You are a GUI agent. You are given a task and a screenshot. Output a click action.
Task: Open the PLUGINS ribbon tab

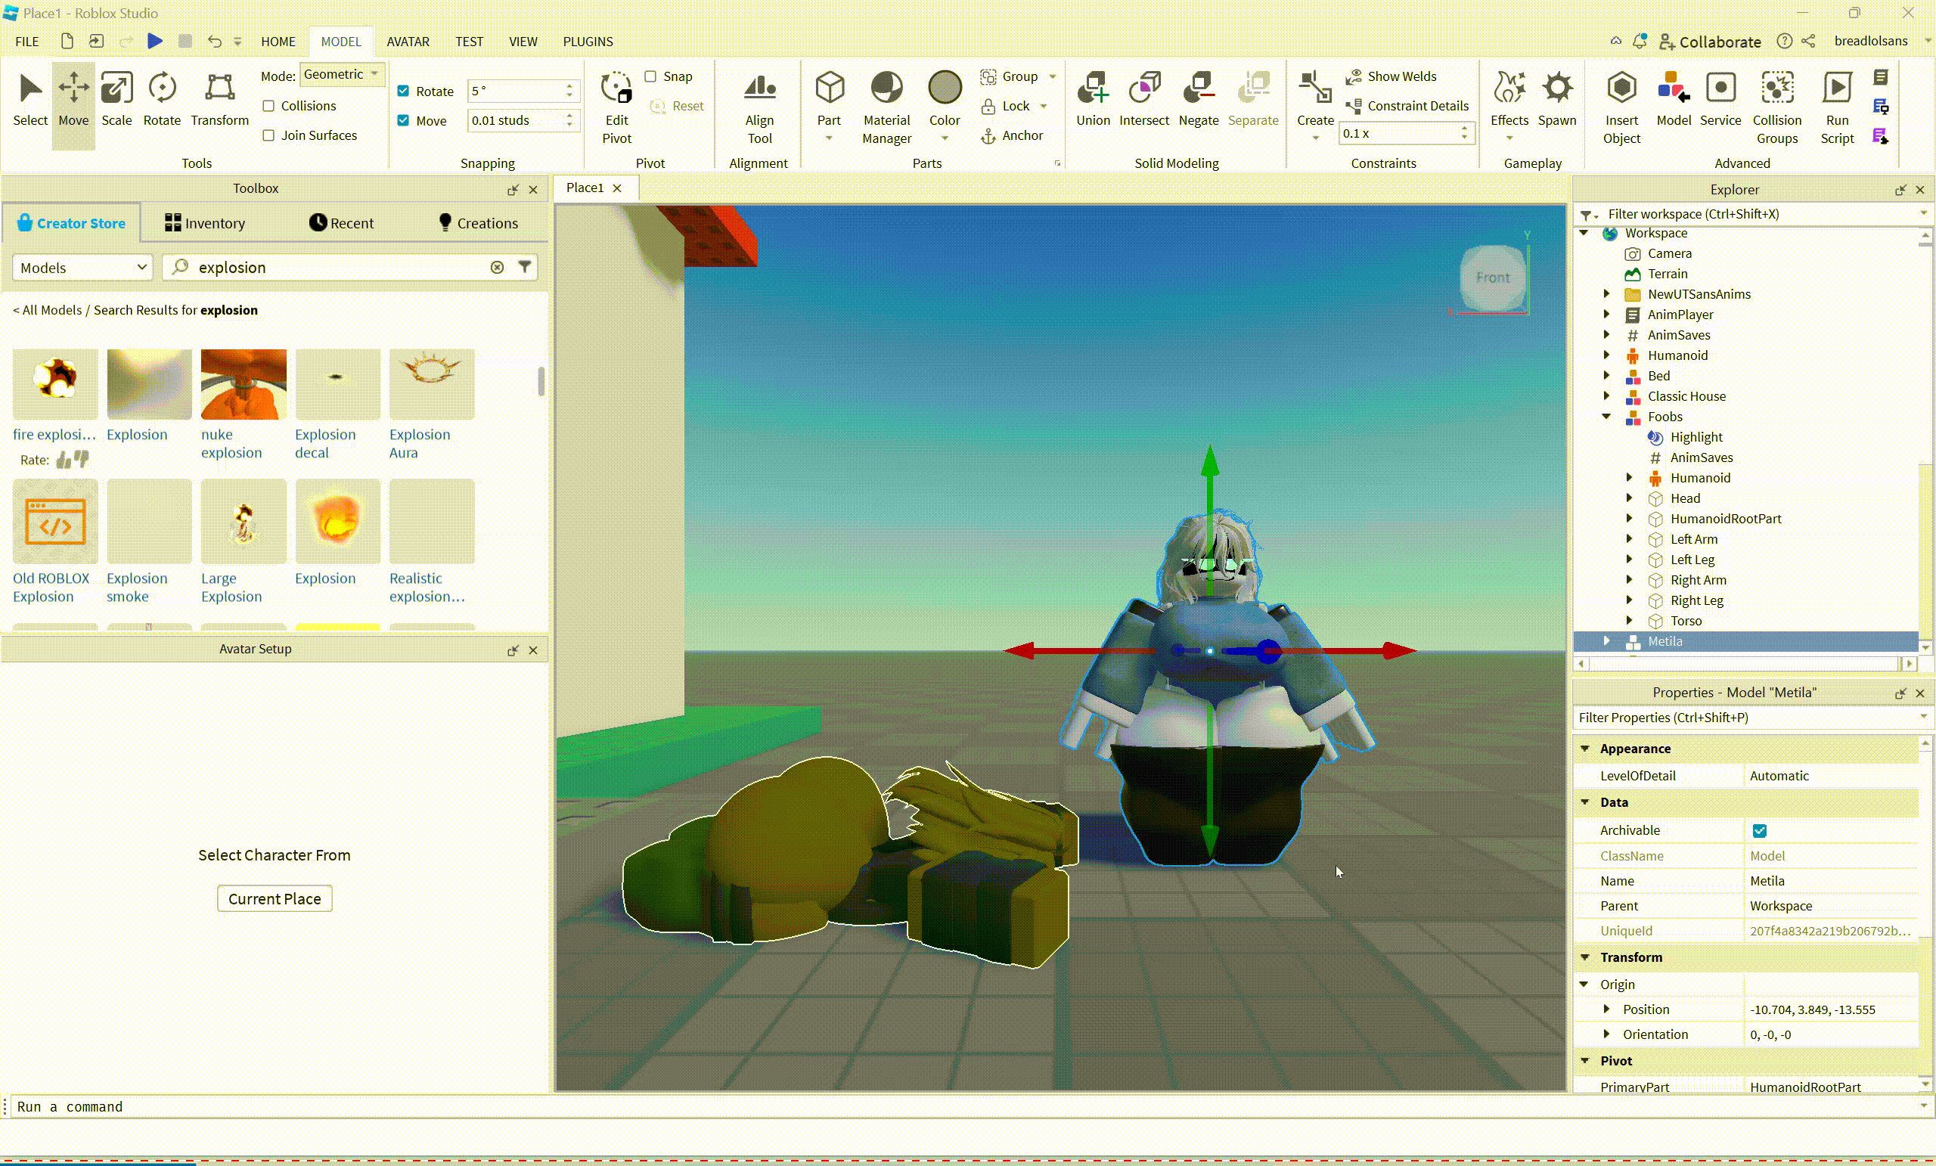pyautogui.click(x=588, y=41)
